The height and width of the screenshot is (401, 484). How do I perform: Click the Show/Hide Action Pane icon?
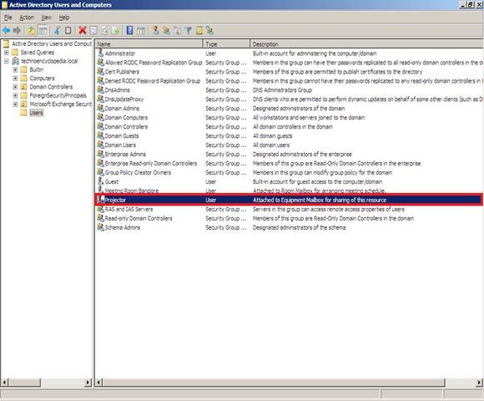141,30
